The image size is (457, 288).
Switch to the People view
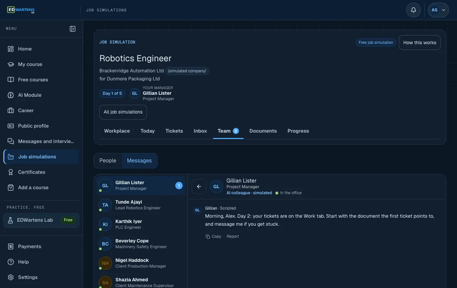point(108,161)
